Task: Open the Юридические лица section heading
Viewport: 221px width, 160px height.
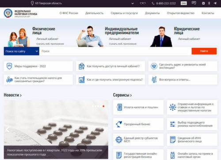Action: click(187, 31)
